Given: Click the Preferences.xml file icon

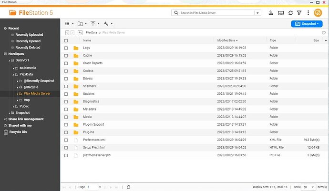Looking at the screenshot, I should coord(76,140).
